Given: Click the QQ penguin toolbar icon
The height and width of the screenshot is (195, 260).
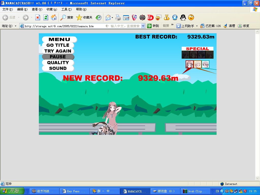Looking at the screenshot, I should tap(183, 18).
